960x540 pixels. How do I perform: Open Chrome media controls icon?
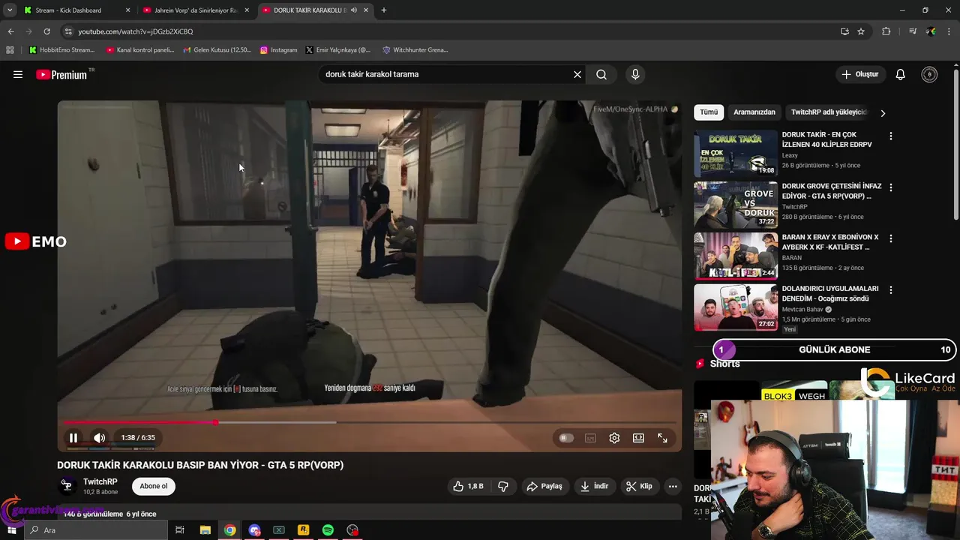[913, 31]
